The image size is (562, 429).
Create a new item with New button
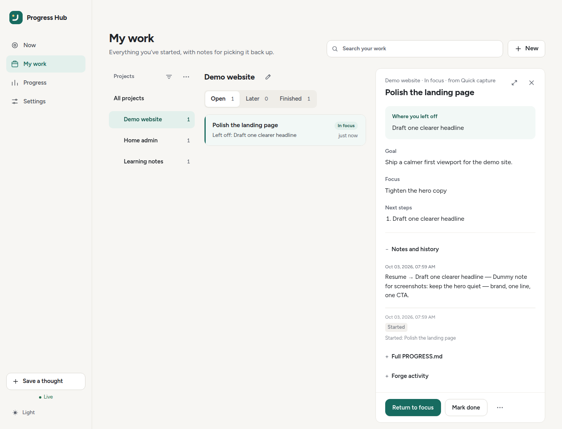526,49
